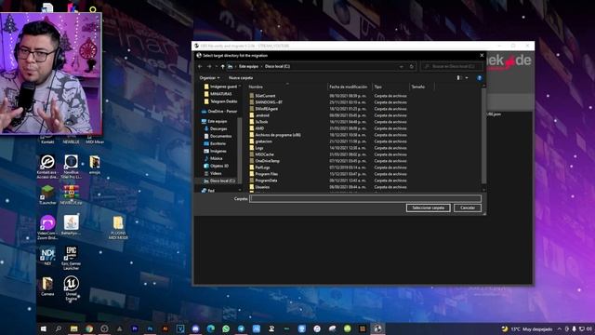Open the help button in file dialog
This screenshot has height=335, width=595.
pos(480,78)
